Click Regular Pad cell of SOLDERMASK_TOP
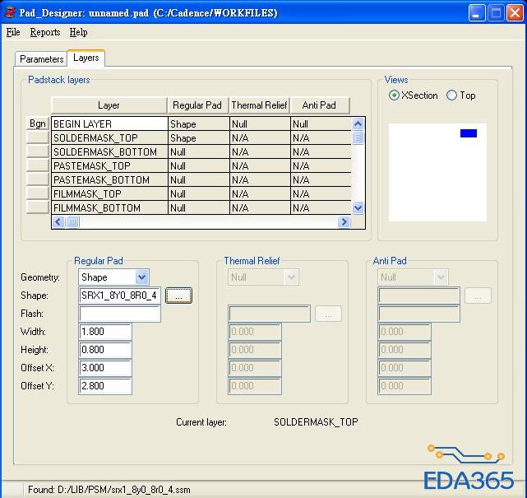Image resolution: width=527 pixels, height=498 pixels. pyautogui.click(x=199, y=138)
